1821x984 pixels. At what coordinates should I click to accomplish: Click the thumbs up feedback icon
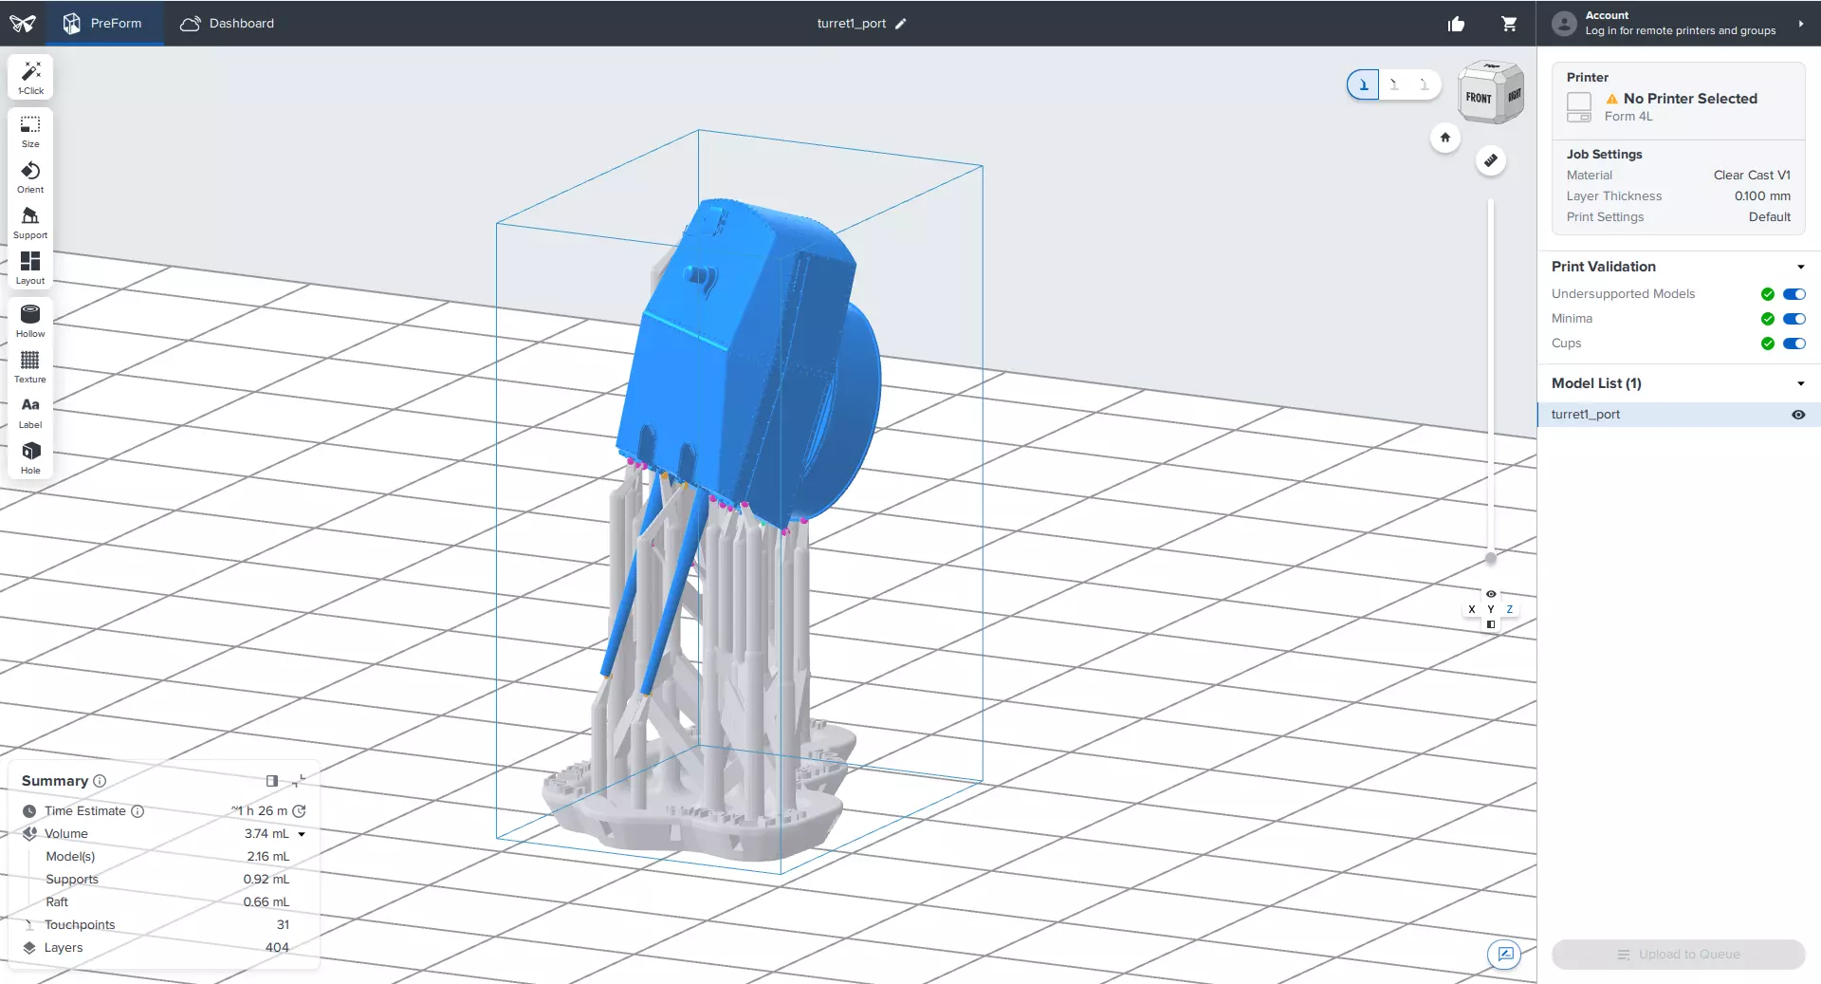click(1457, 24)
